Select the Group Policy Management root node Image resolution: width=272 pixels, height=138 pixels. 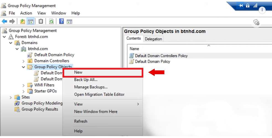pos(33,31)
